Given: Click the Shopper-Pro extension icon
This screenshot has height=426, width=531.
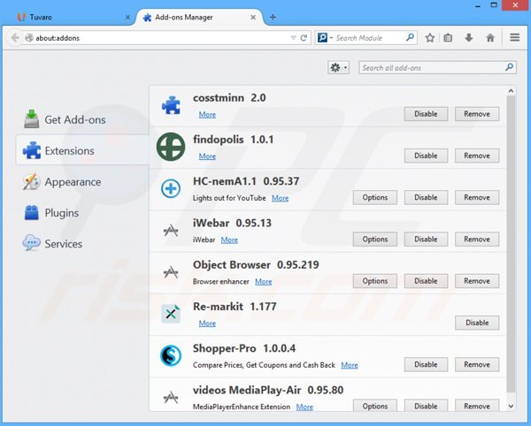Looking at the screenshot, I should click(171, 355).
